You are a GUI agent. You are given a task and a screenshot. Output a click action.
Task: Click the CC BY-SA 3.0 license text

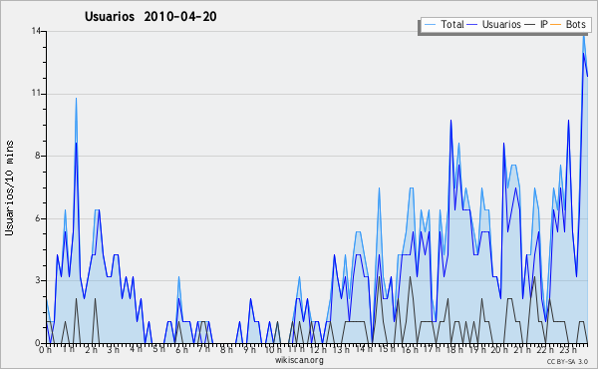coord(567,361)
